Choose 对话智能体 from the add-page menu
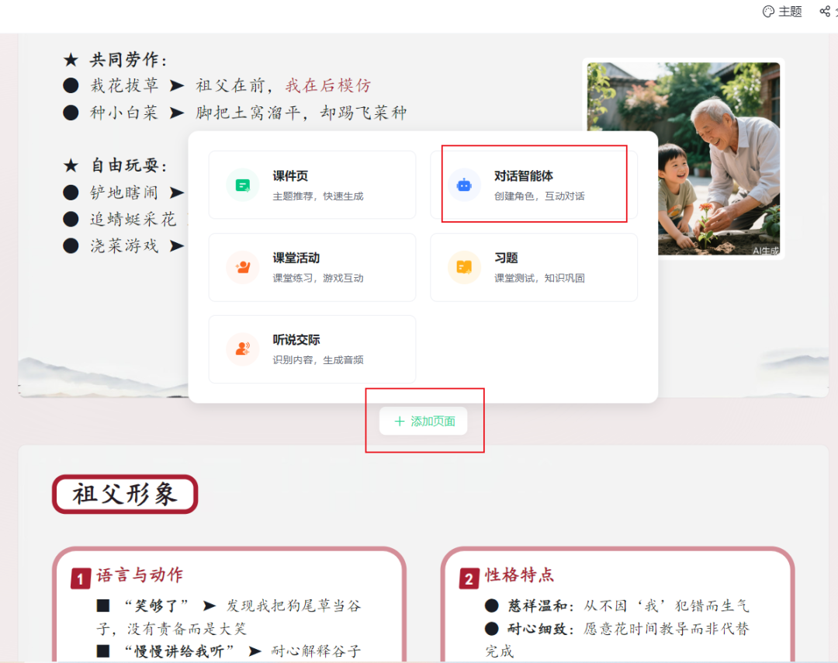 coord(533,184)
